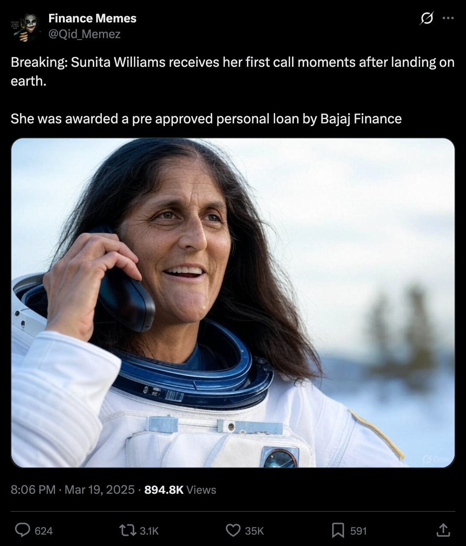466x546 pixels.
Task: Open the astronaut photo attachment
Action: point(233,303)
